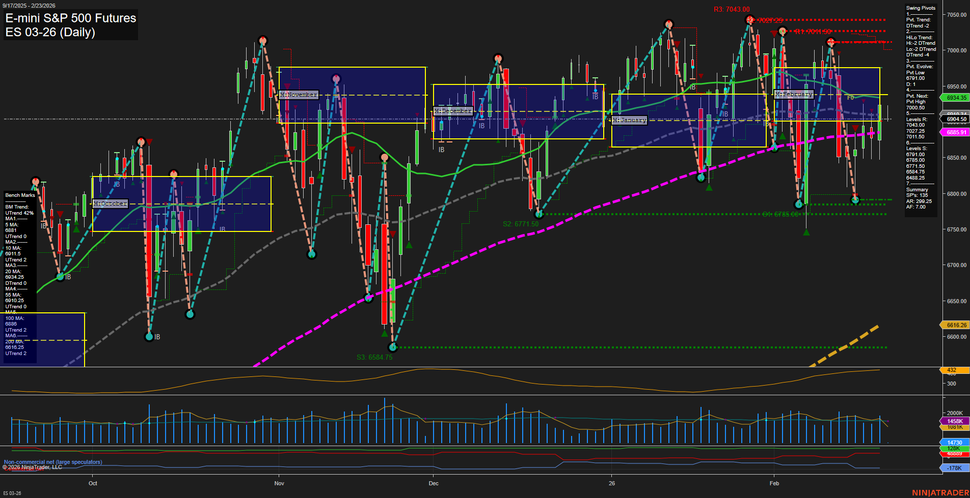The image size is (970, 498).
Task: Click the 9/17/2025 - 2/23/2026 date range label
Action: 30,4
